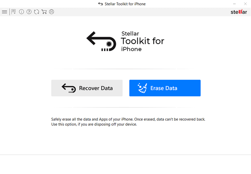Open the hamburger menu

pos(5,12)
